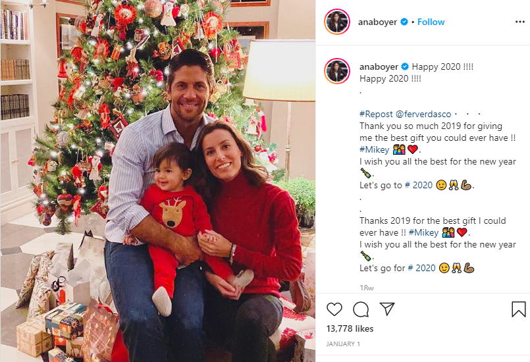Click the "# 2020" hashtag after "Let's go for"
Viewport: 530px width, 362px height.
tap(421, 268)
